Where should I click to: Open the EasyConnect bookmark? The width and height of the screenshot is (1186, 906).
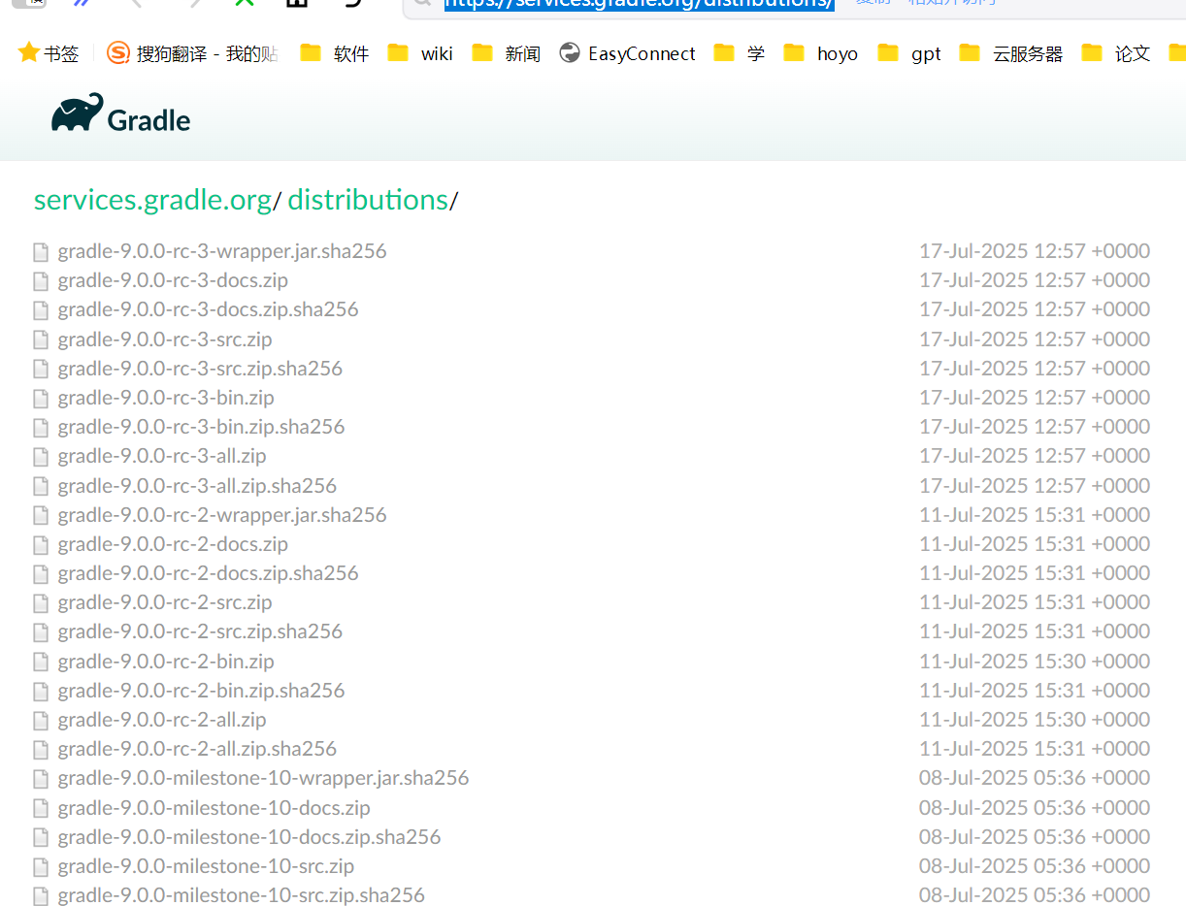point(628,53)
